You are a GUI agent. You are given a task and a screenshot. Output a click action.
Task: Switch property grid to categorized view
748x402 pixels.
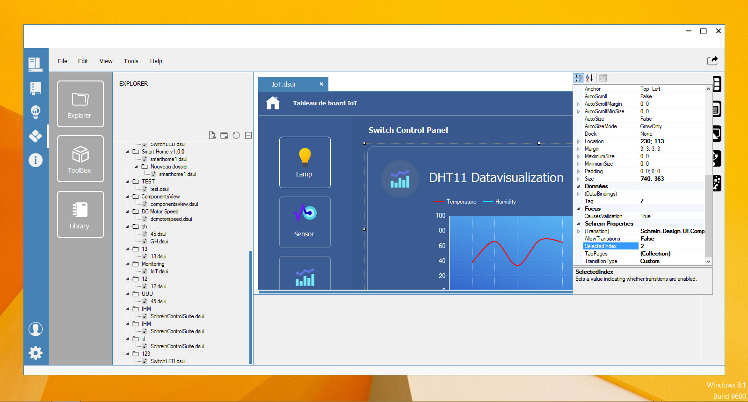[x=579, y=78]
